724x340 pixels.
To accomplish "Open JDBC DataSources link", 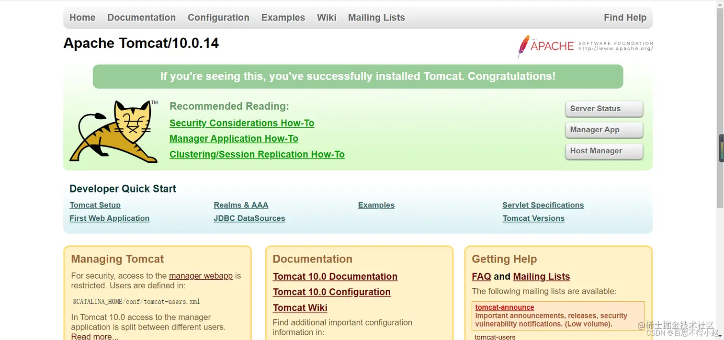I will 249,218.
